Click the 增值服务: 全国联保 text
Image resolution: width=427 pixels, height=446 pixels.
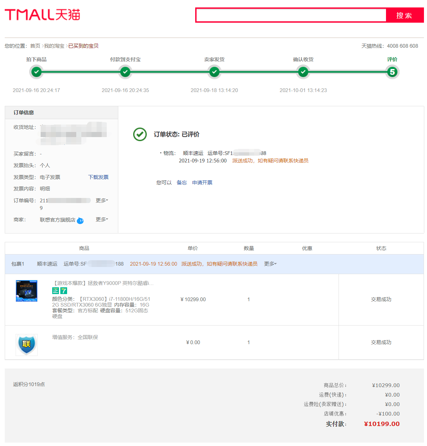(x=75, y=337)
